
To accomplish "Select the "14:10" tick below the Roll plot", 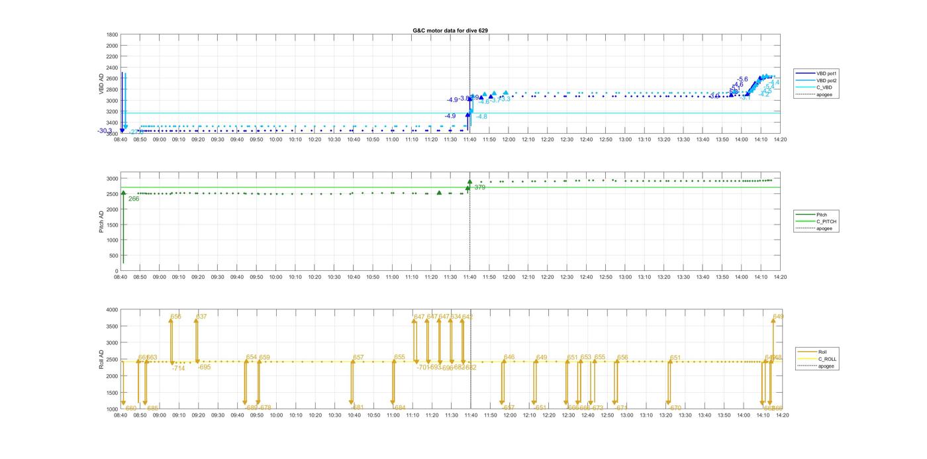I will (761, 416).
